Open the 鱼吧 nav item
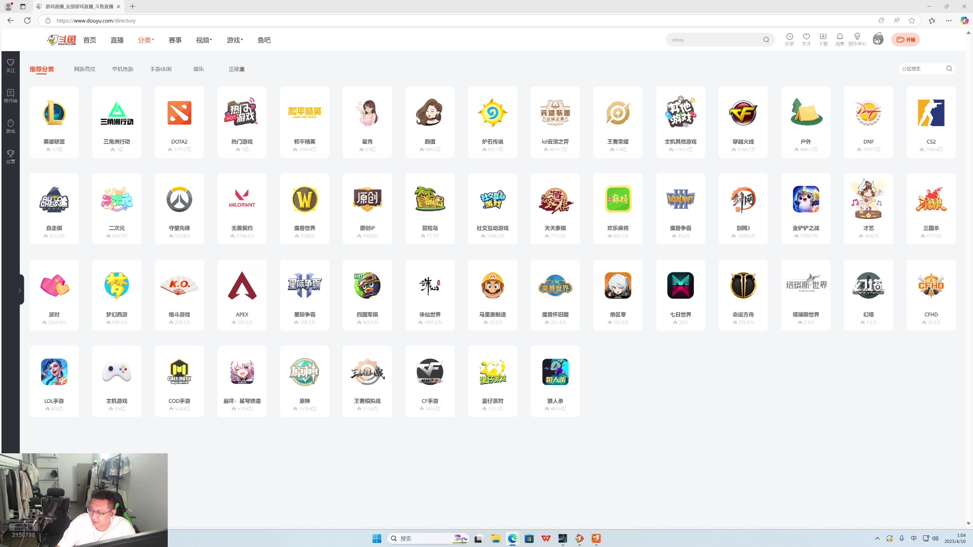The height and width of the screenshot is (547, 973). [x=264, y=40]
